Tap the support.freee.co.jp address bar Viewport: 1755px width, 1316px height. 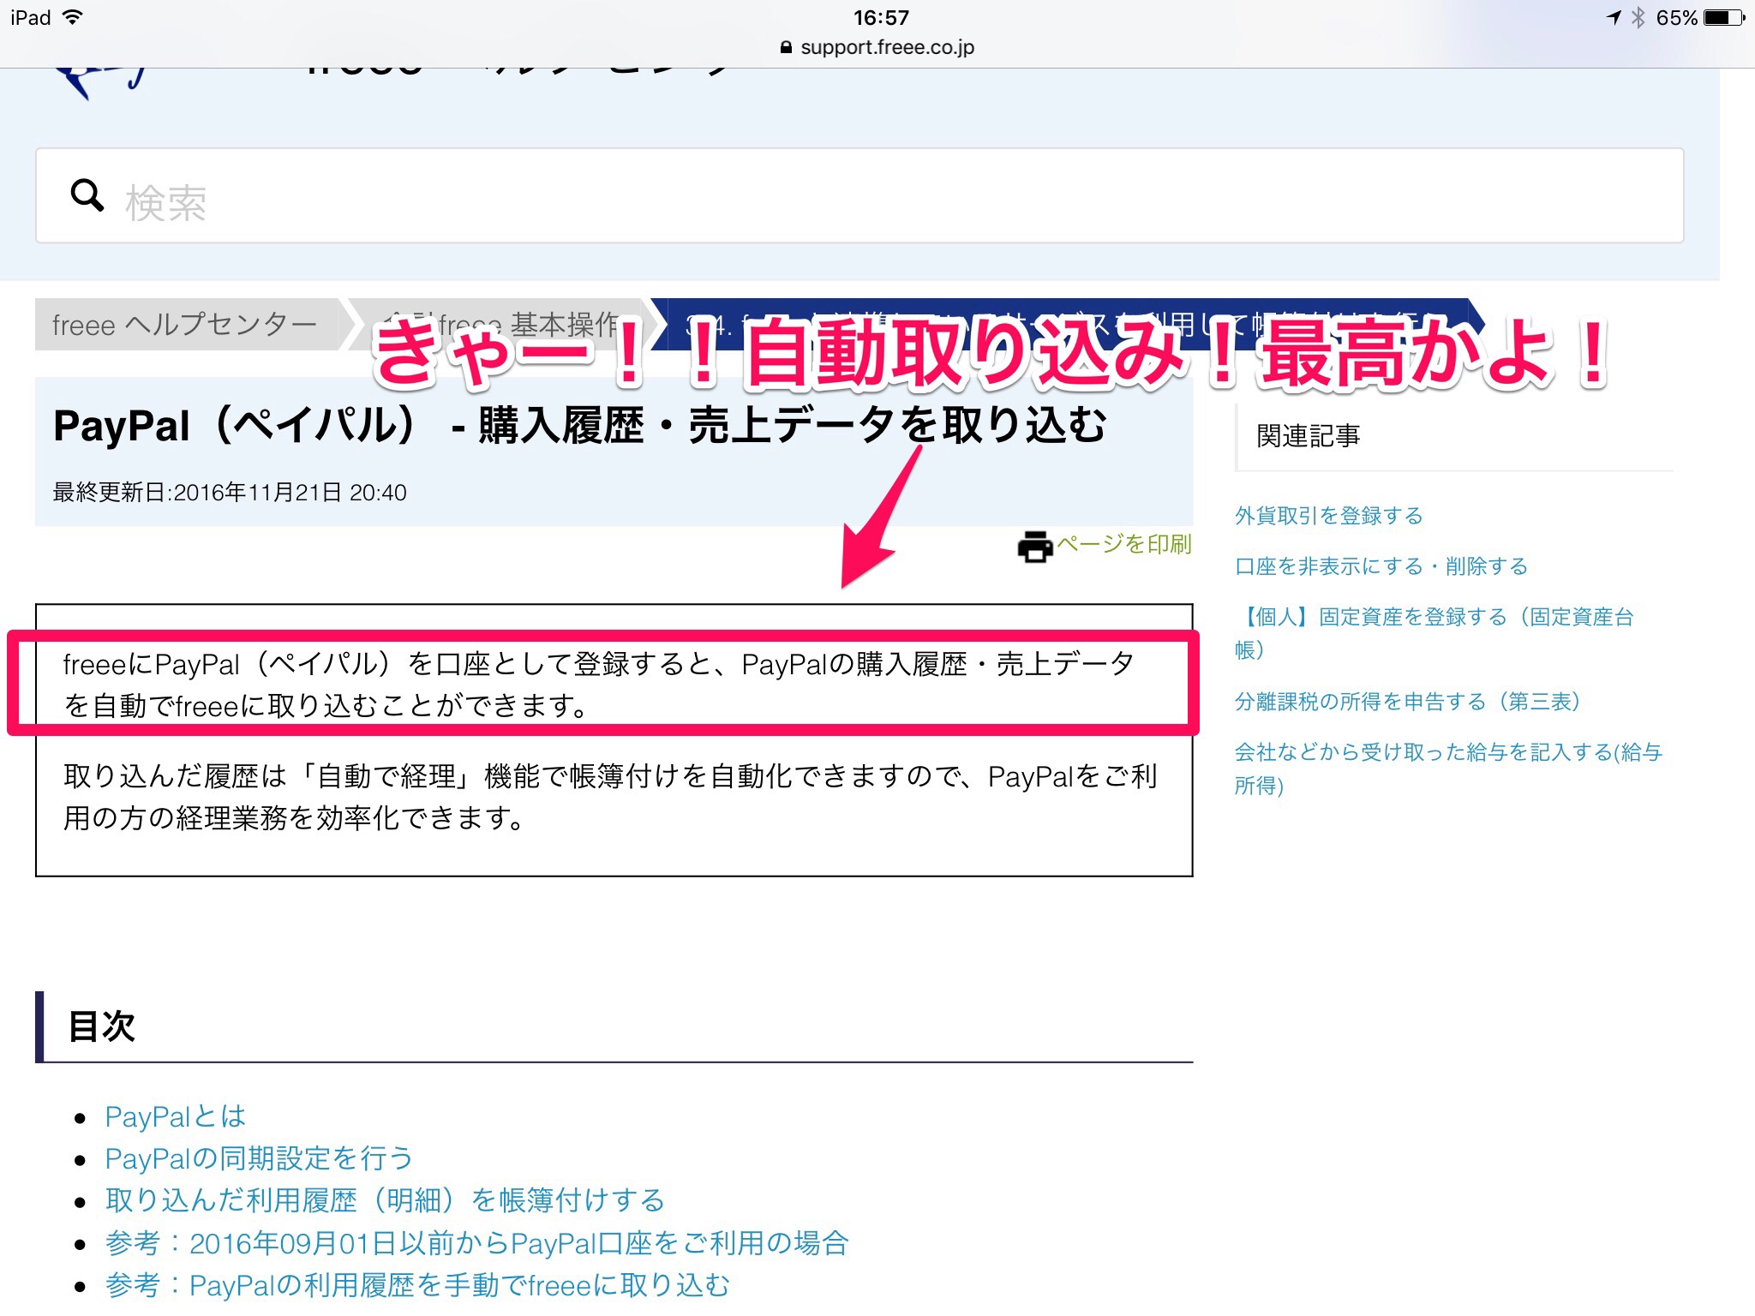pyautogui.click(x=886, y=48)
